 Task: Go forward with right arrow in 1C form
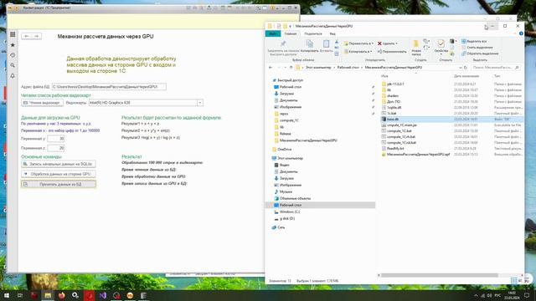pos(36,36)
